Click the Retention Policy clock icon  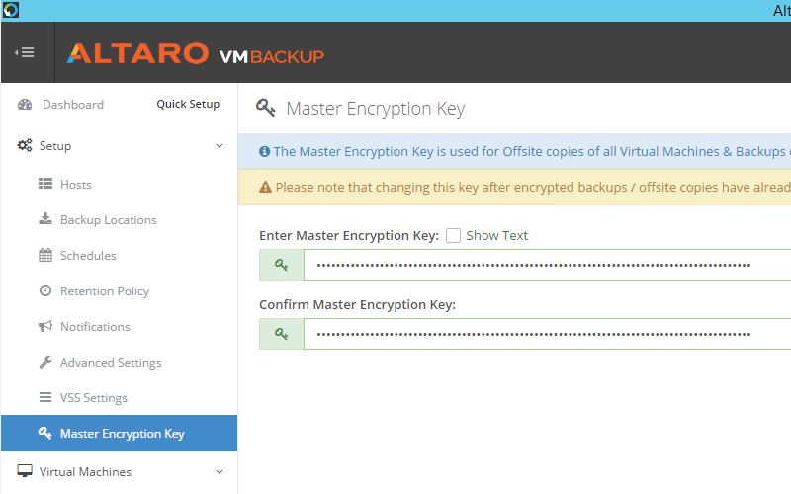(x=45, y=291)
